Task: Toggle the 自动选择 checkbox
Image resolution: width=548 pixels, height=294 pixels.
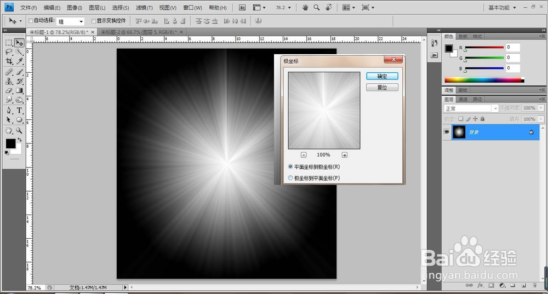Action: [x=30, y=21]
